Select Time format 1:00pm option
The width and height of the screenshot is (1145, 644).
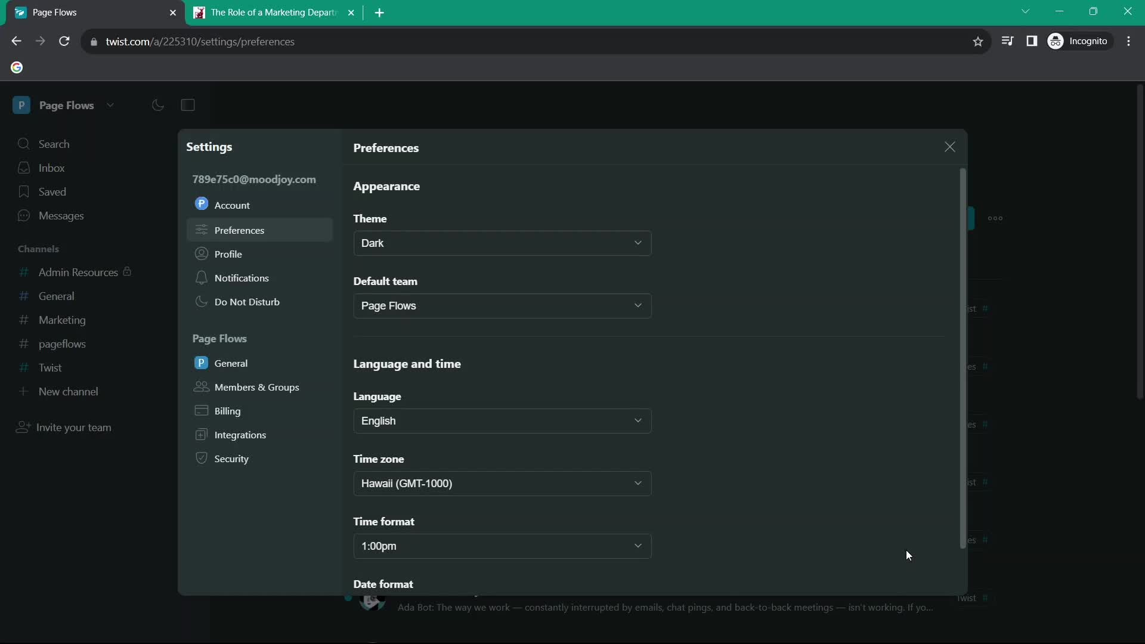click(x=502, y=545)
